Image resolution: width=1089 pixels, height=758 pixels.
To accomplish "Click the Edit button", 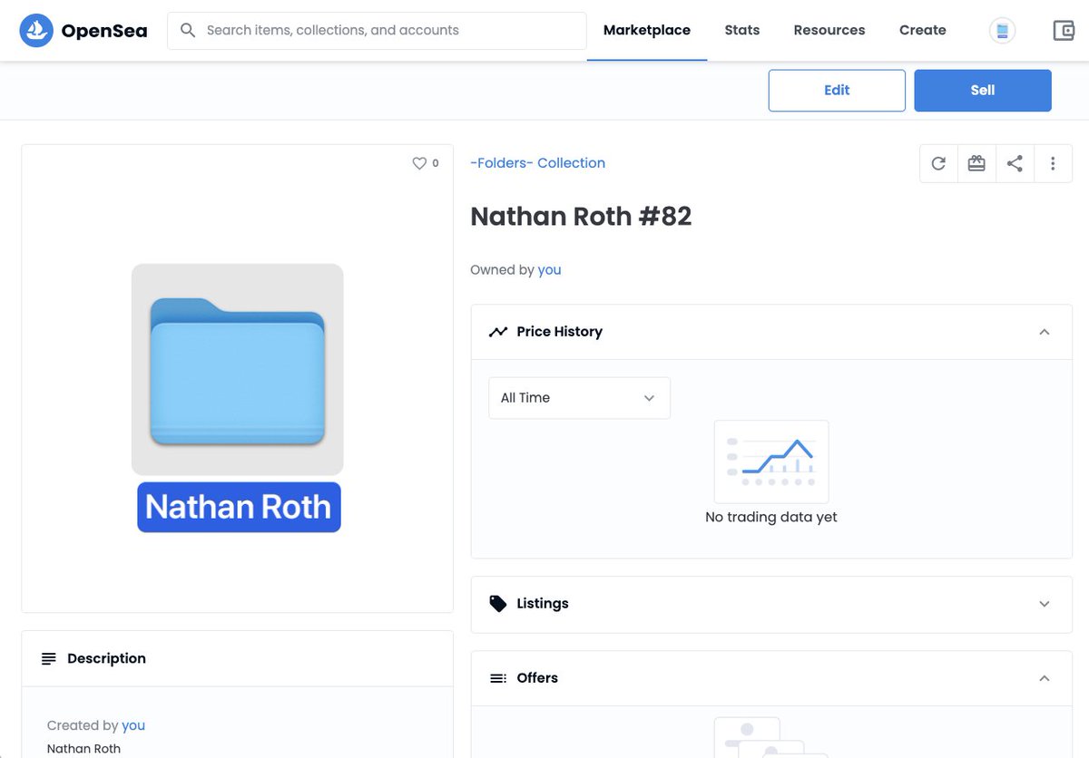I will point(837,91).
